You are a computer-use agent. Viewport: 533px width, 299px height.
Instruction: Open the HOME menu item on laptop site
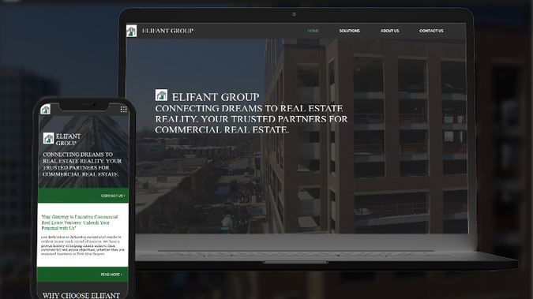coord(313,31)
